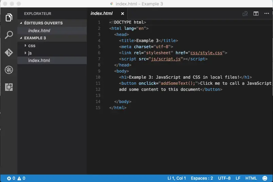273x182 pixels.
Task: Click the errors count icon in status bar
Action: 9,178
